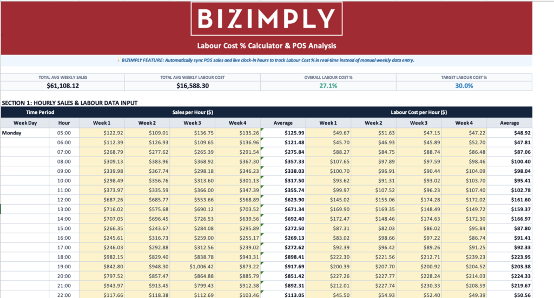Select sales cell $316.73
Viewport: 554px width, 298px height.
click(x=147, y=238)
